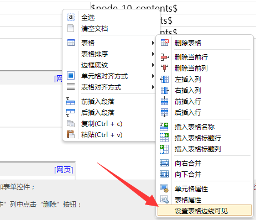Screen dimensions: 256x220
Task: Choose 清空文档 from context menu
Action: [x=95, y=29]
